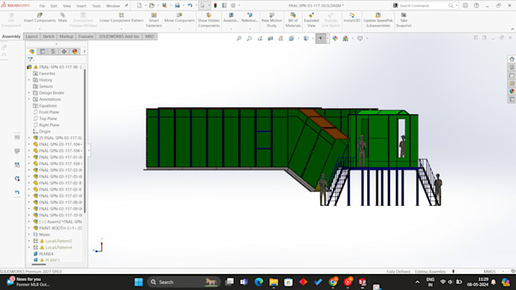
Task: Insert a Bill of Materials
Action: pos(293,20)
